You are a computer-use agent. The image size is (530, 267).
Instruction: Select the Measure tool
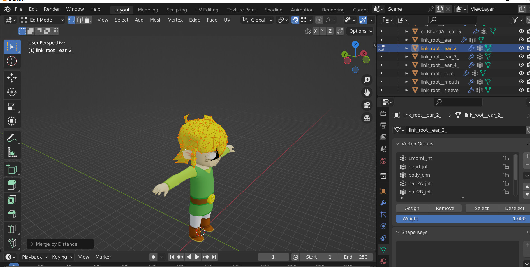click(12, 152)
